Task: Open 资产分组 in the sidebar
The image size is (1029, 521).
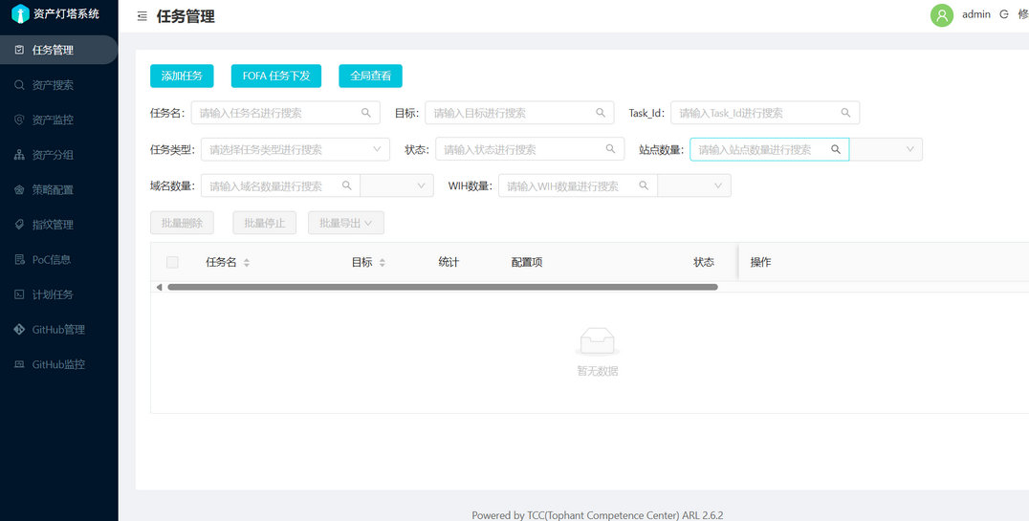Action: click(59, 155)
